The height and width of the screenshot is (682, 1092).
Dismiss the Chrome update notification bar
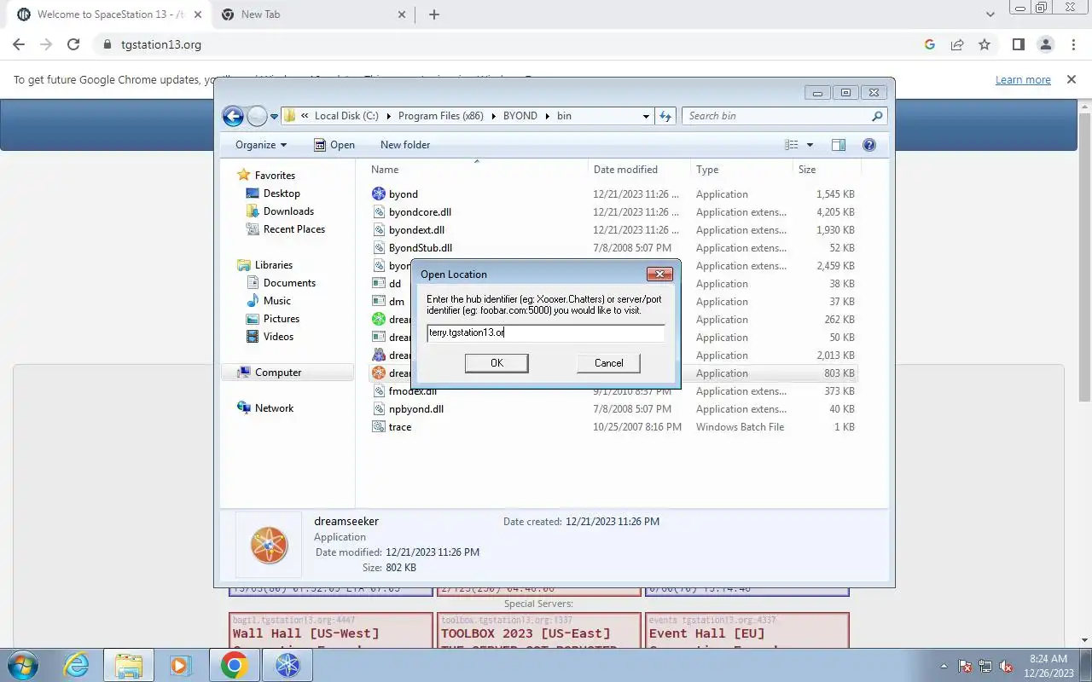tap(1072, 79)
